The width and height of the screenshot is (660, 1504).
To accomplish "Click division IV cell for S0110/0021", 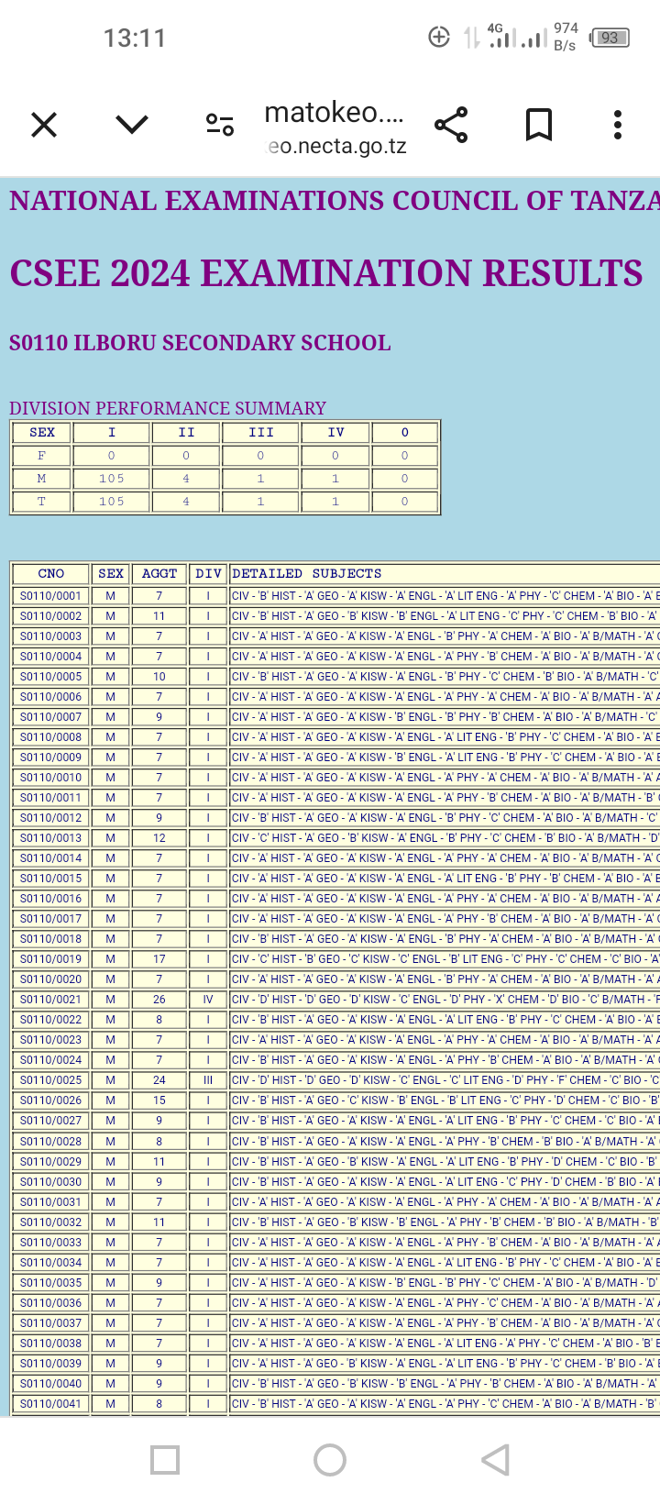I will point(208,1000).
